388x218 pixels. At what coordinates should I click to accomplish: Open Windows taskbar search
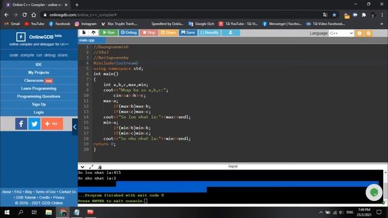click(21, 213)
